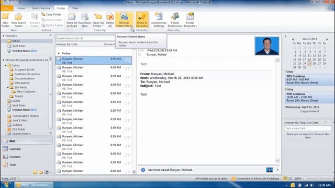Click the New Folder ribbon icon
The width and height of the screenshot is (335, 188).
6,20
